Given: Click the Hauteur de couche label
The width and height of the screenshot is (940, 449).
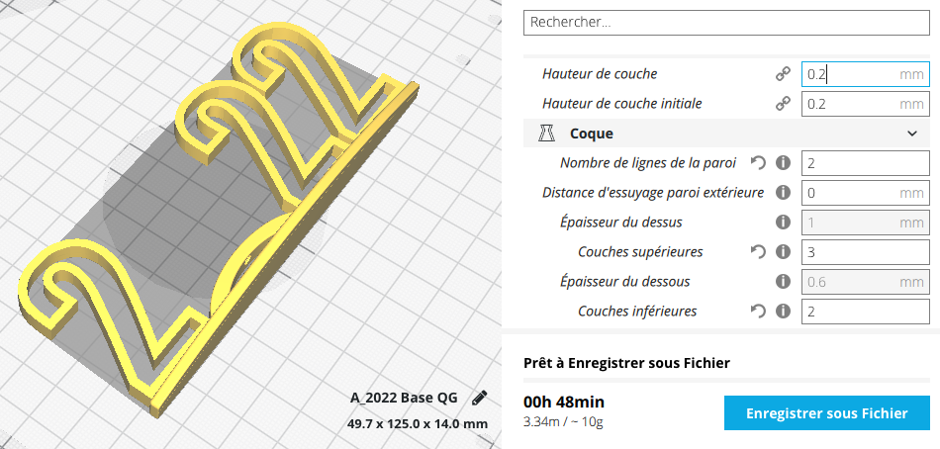Looking at the screenshot, I should (600, 74).
